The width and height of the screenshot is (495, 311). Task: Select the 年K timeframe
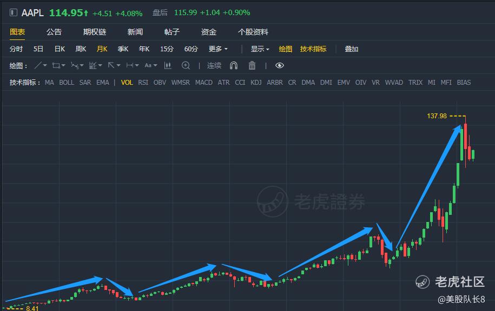[144, 49]
